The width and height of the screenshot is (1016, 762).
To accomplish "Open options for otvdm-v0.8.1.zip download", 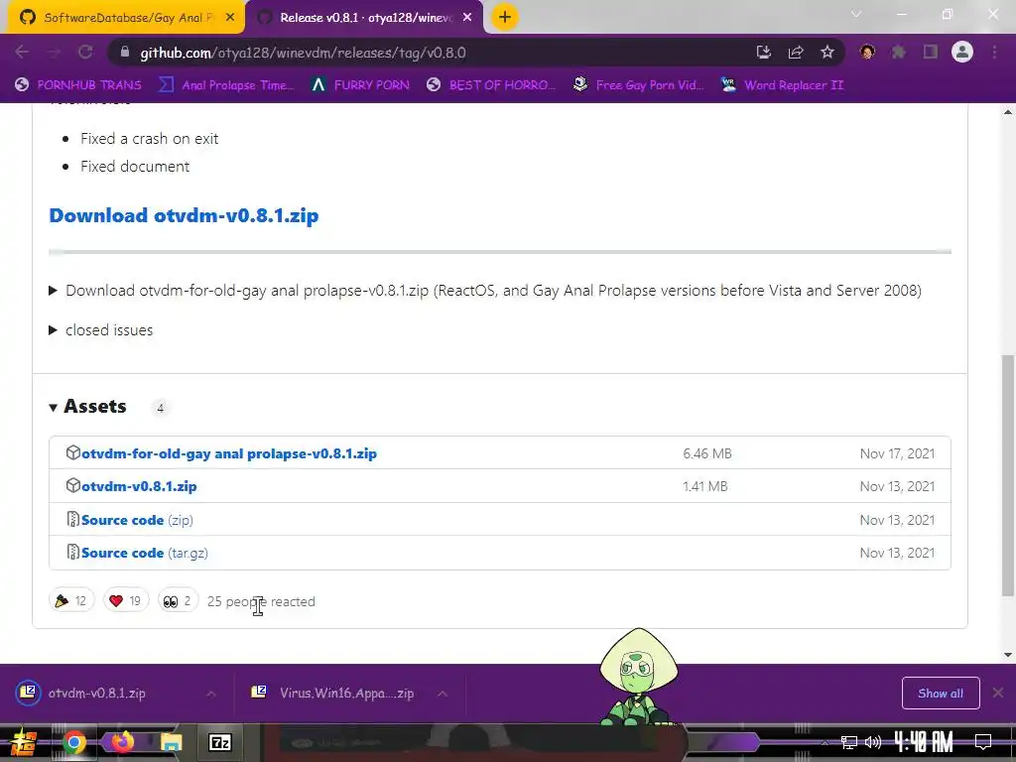I will [x=211, y=694].
